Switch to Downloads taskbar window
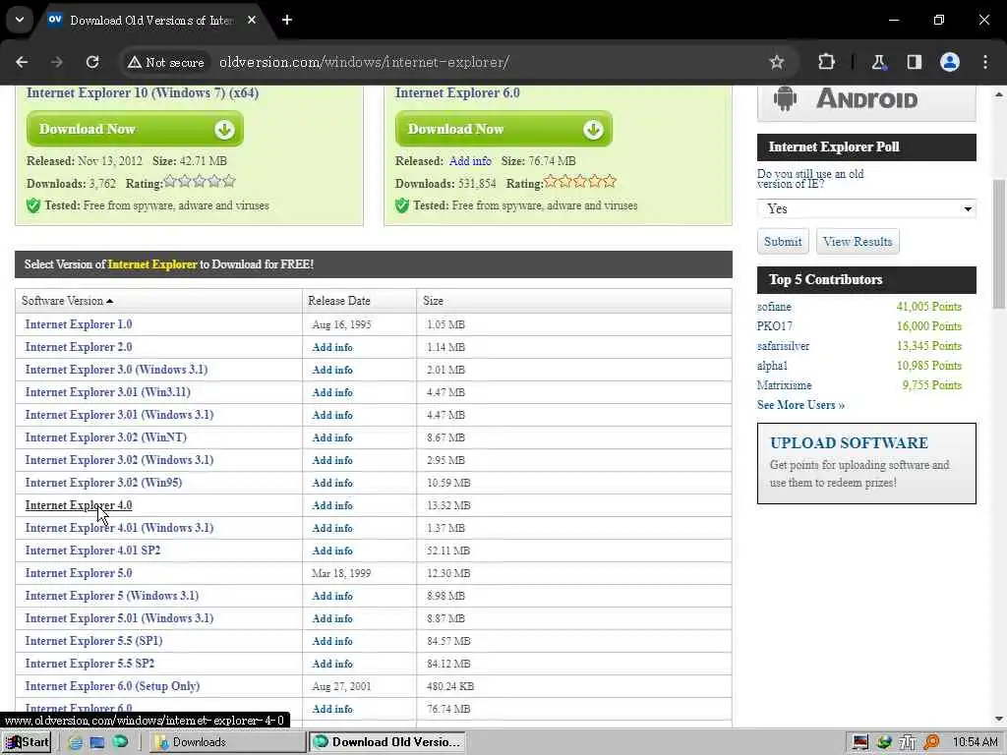The image size is (1007, 755). (x=227, y=742)
